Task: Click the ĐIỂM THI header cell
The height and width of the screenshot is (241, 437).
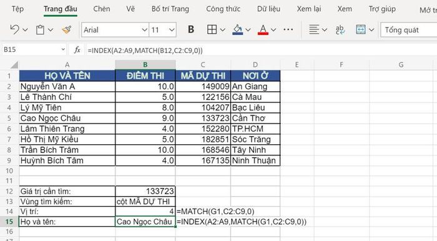Action: 145,76
